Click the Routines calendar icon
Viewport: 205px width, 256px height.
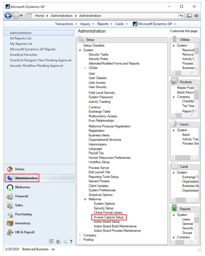pyautogui.click(x=174, y=81)
